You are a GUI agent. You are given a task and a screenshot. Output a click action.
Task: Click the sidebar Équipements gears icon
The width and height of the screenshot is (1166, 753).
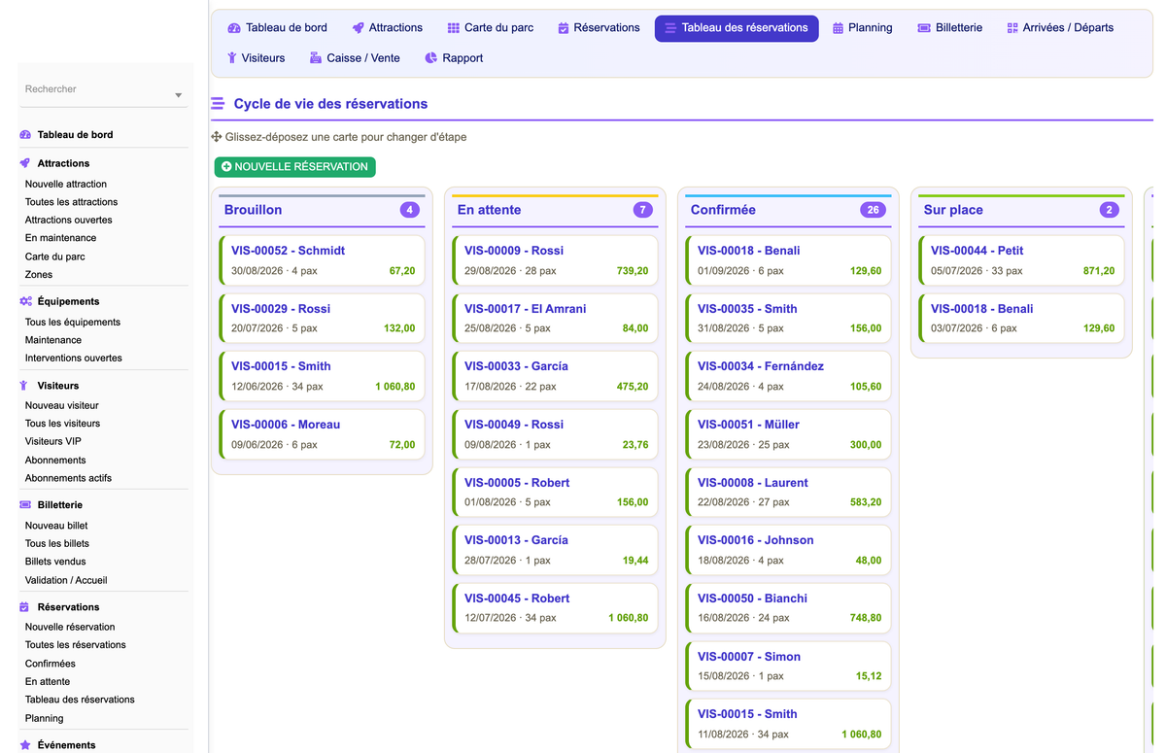pos(25,301)
